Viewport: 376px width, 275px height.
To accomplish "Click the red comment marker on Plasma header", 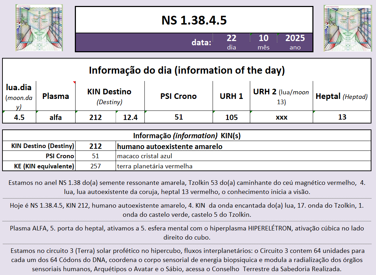I will pyautogui.click(x=74, y=83).
